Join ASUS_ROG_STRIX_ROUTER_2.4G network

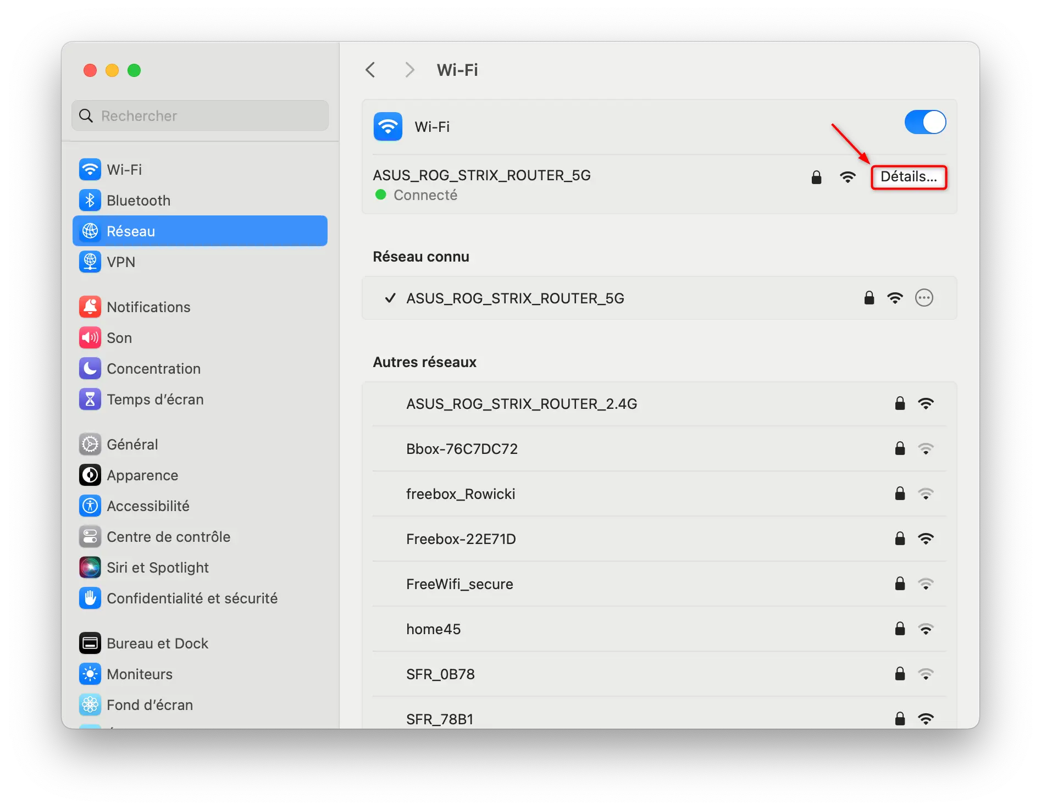[660, 403]
